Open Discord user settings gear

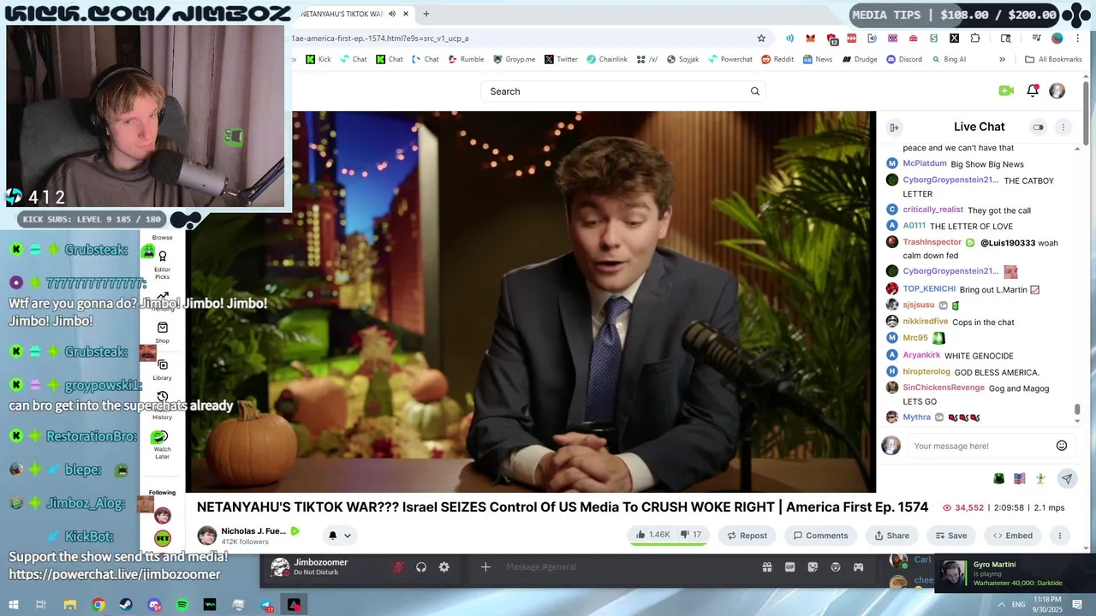[x=444, y=567]
